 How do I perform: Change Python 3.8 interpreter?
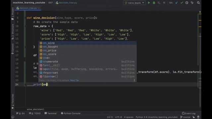tap(157, 117)
